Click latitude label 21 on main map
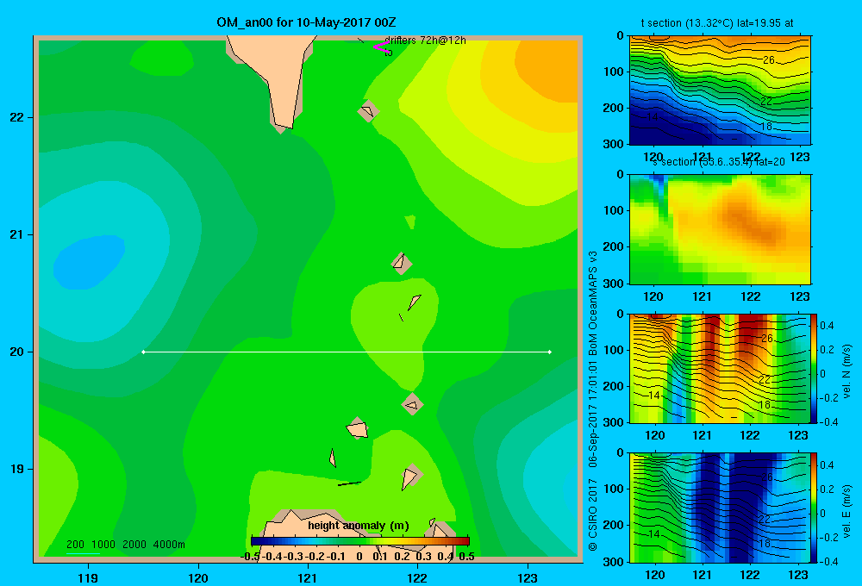862x586 pixels. point(17,234)
